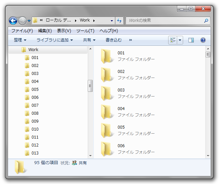The image size is (220, 184).
Task: Open recent locations dropdown beside Forward button
Action: click(29, 21)
